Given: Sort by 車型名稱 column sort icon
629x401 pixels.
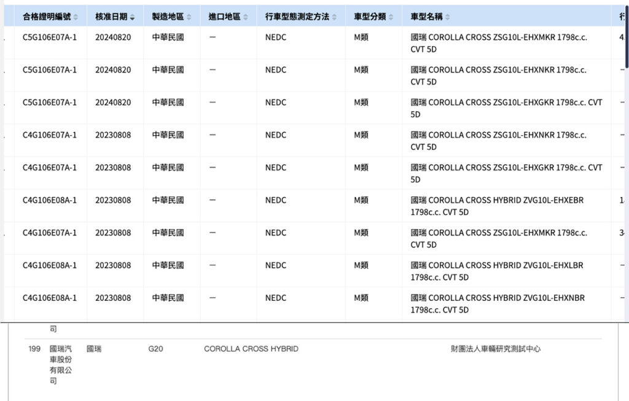Looking at the screenshot, I should tap(447, 17).
